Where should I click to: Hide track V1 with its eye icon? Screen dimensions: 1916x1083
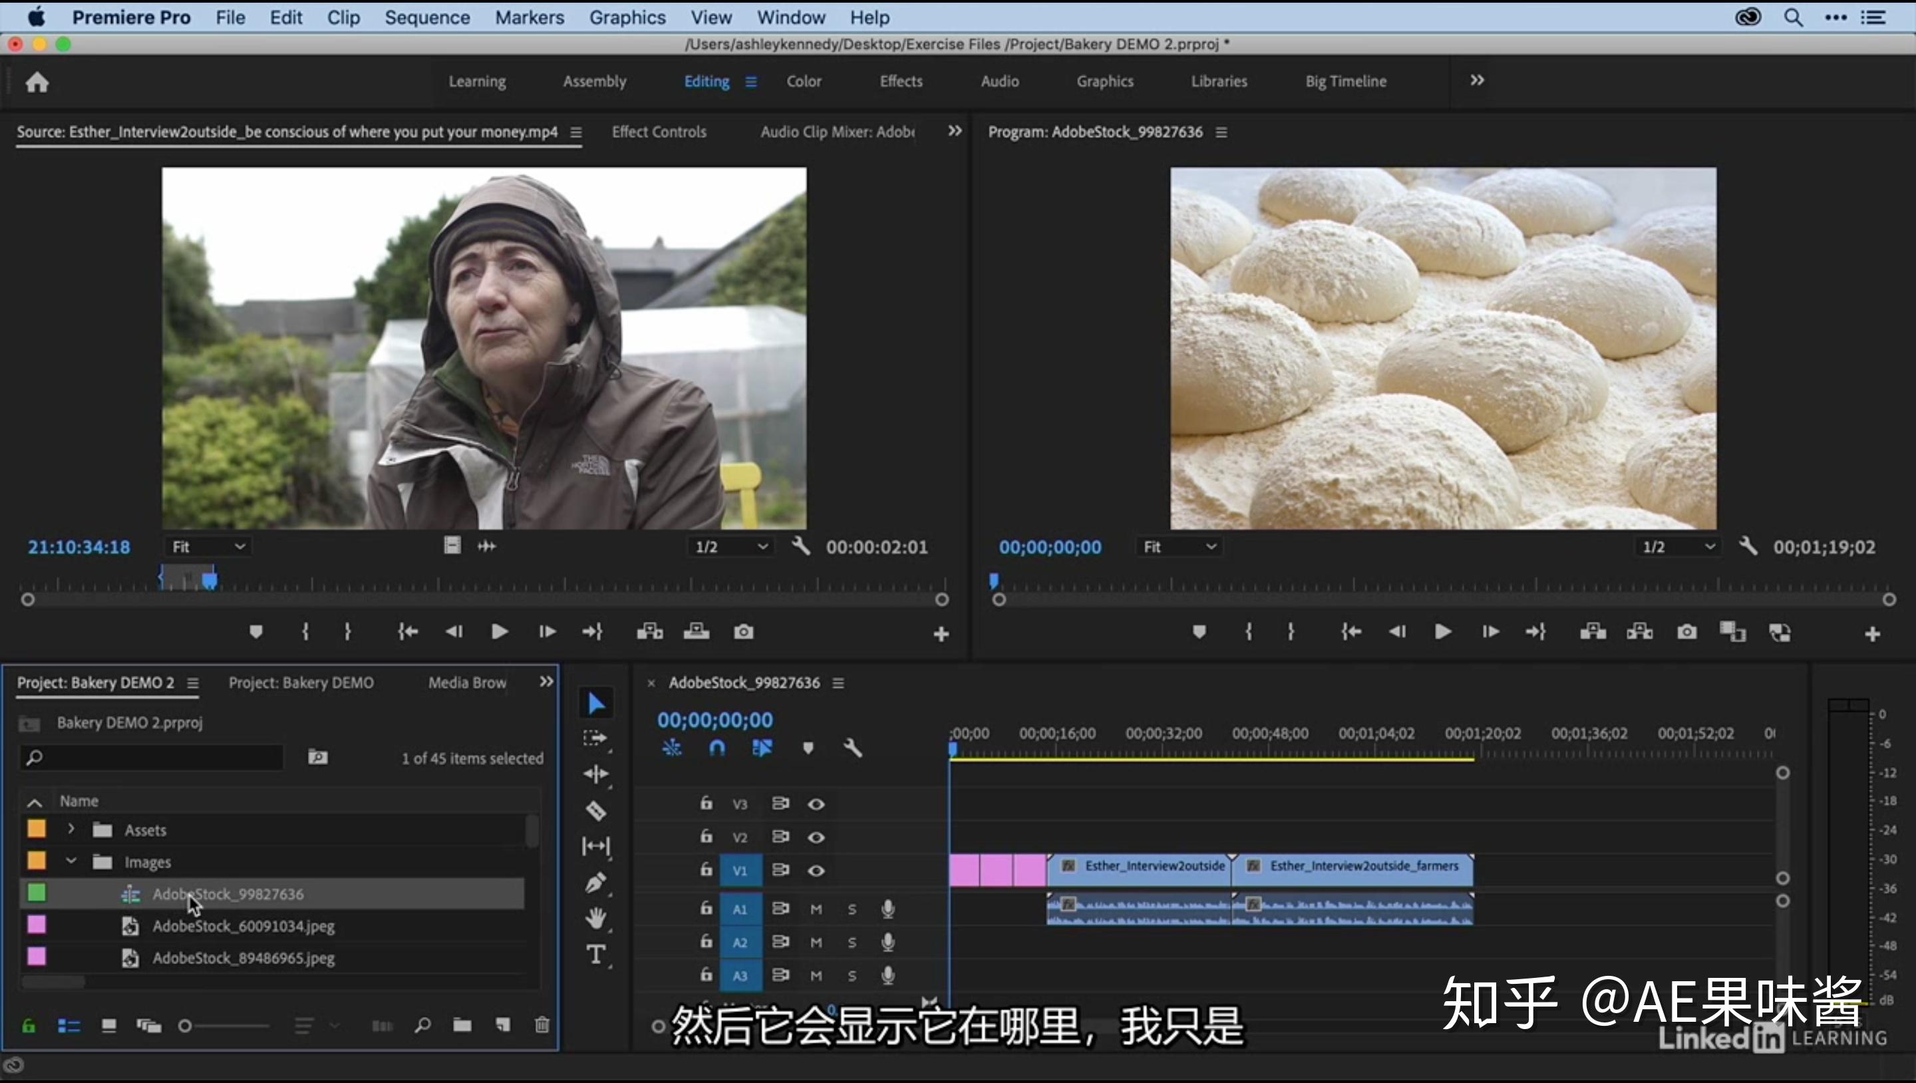pos(816,870)
